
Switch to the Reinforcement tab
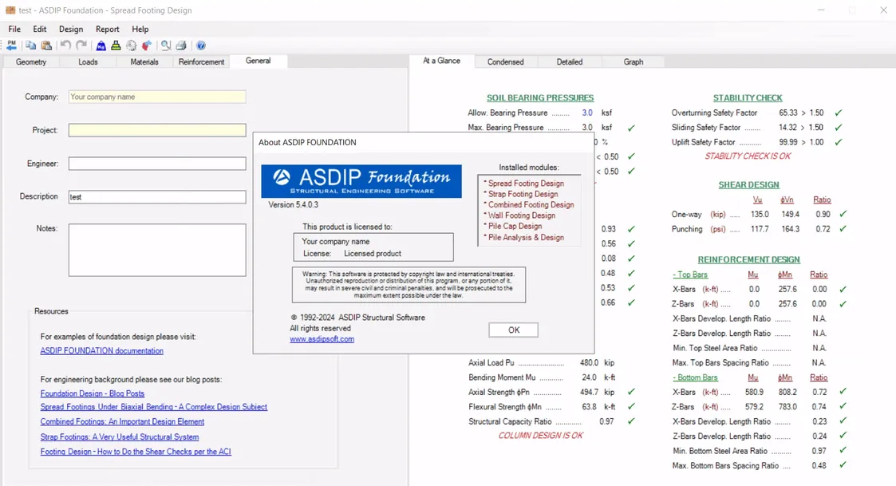(x=201, y=61)
